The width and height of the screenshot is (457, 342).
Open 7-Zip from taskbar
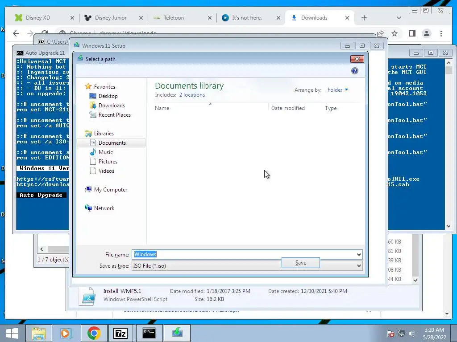(x=120, y=333)
